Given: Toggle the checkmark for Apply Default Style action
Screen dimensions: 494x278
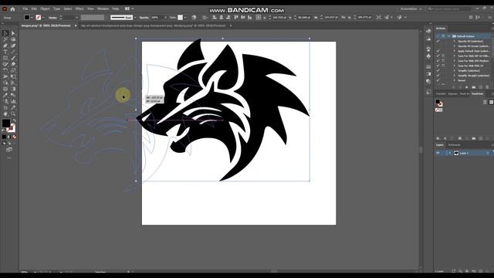Looking at the screenshot, I should pos(438,51).
